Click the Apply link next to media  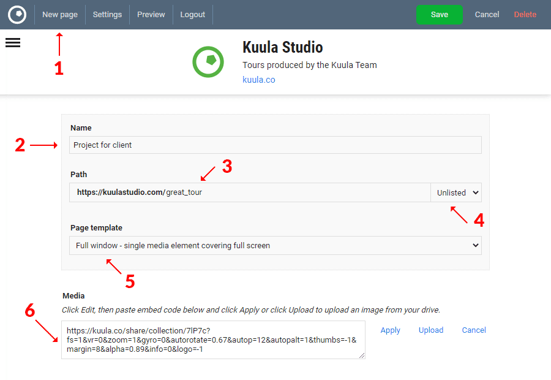[x=390, y=330]
